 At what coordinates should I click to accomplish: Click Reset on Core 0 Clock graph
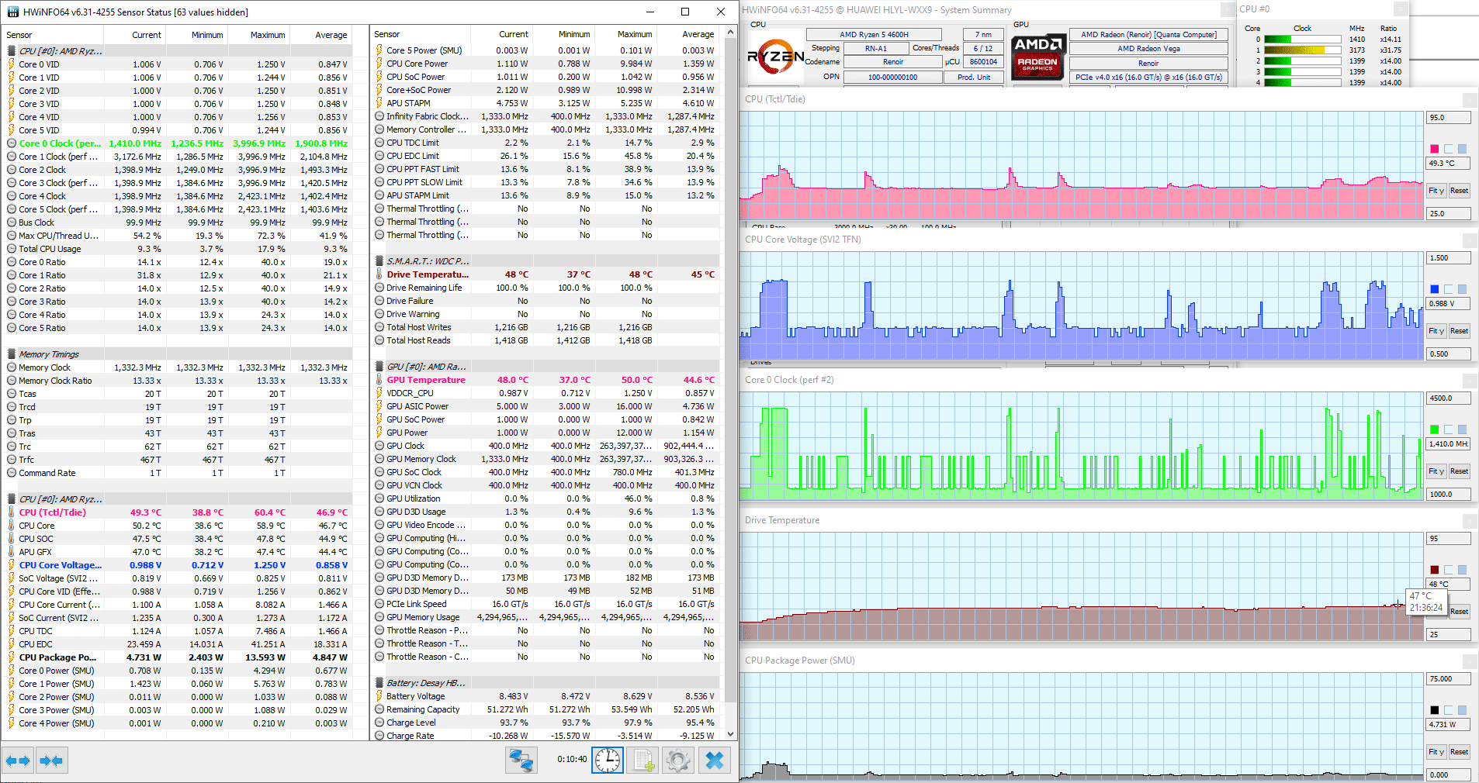[x=1459, y=471]
